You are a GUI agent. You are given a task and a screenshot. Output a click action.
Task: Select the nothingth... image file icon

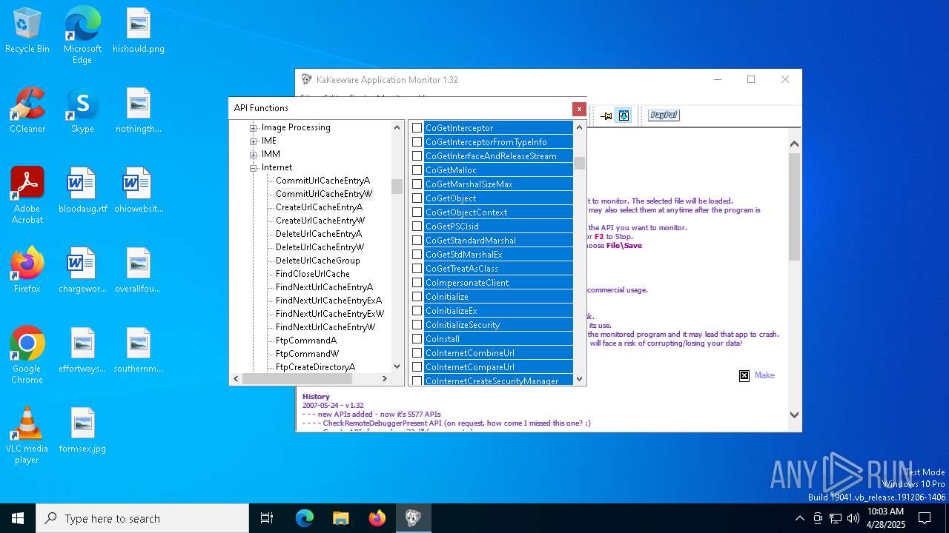pyautogui.click(x=139, y=110)
